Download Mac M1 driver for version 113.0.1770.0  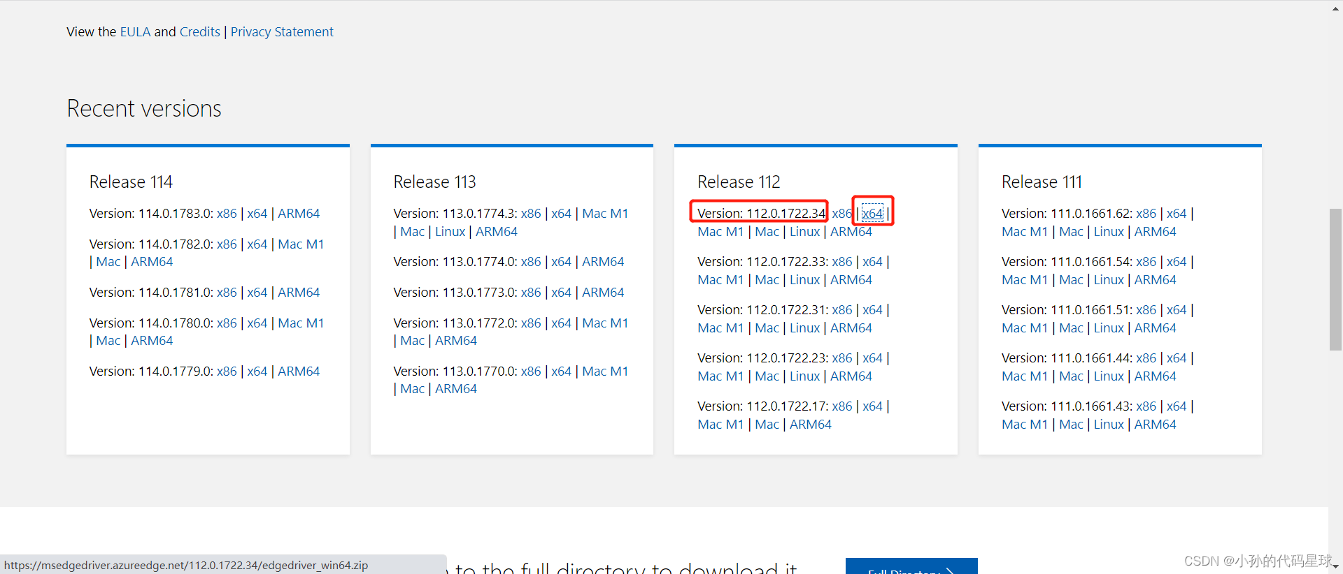click(x=605, y=371)
